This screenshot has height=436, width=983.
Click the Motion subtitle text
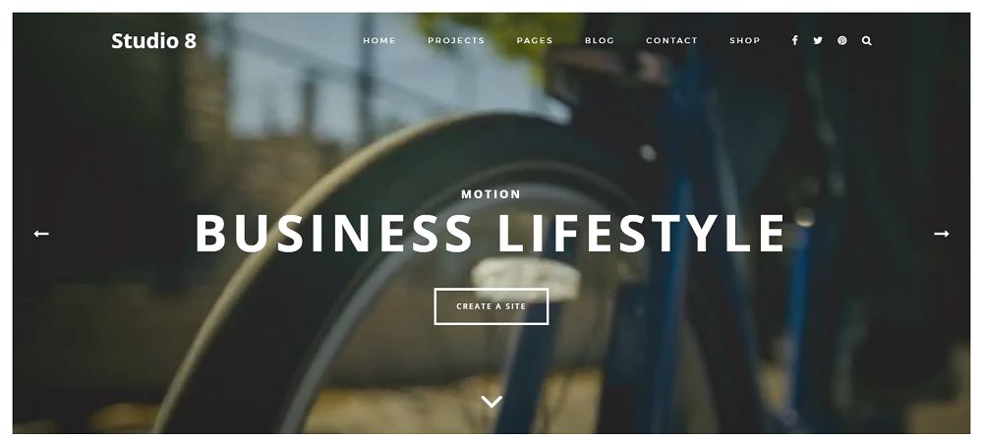coord(491,194)
